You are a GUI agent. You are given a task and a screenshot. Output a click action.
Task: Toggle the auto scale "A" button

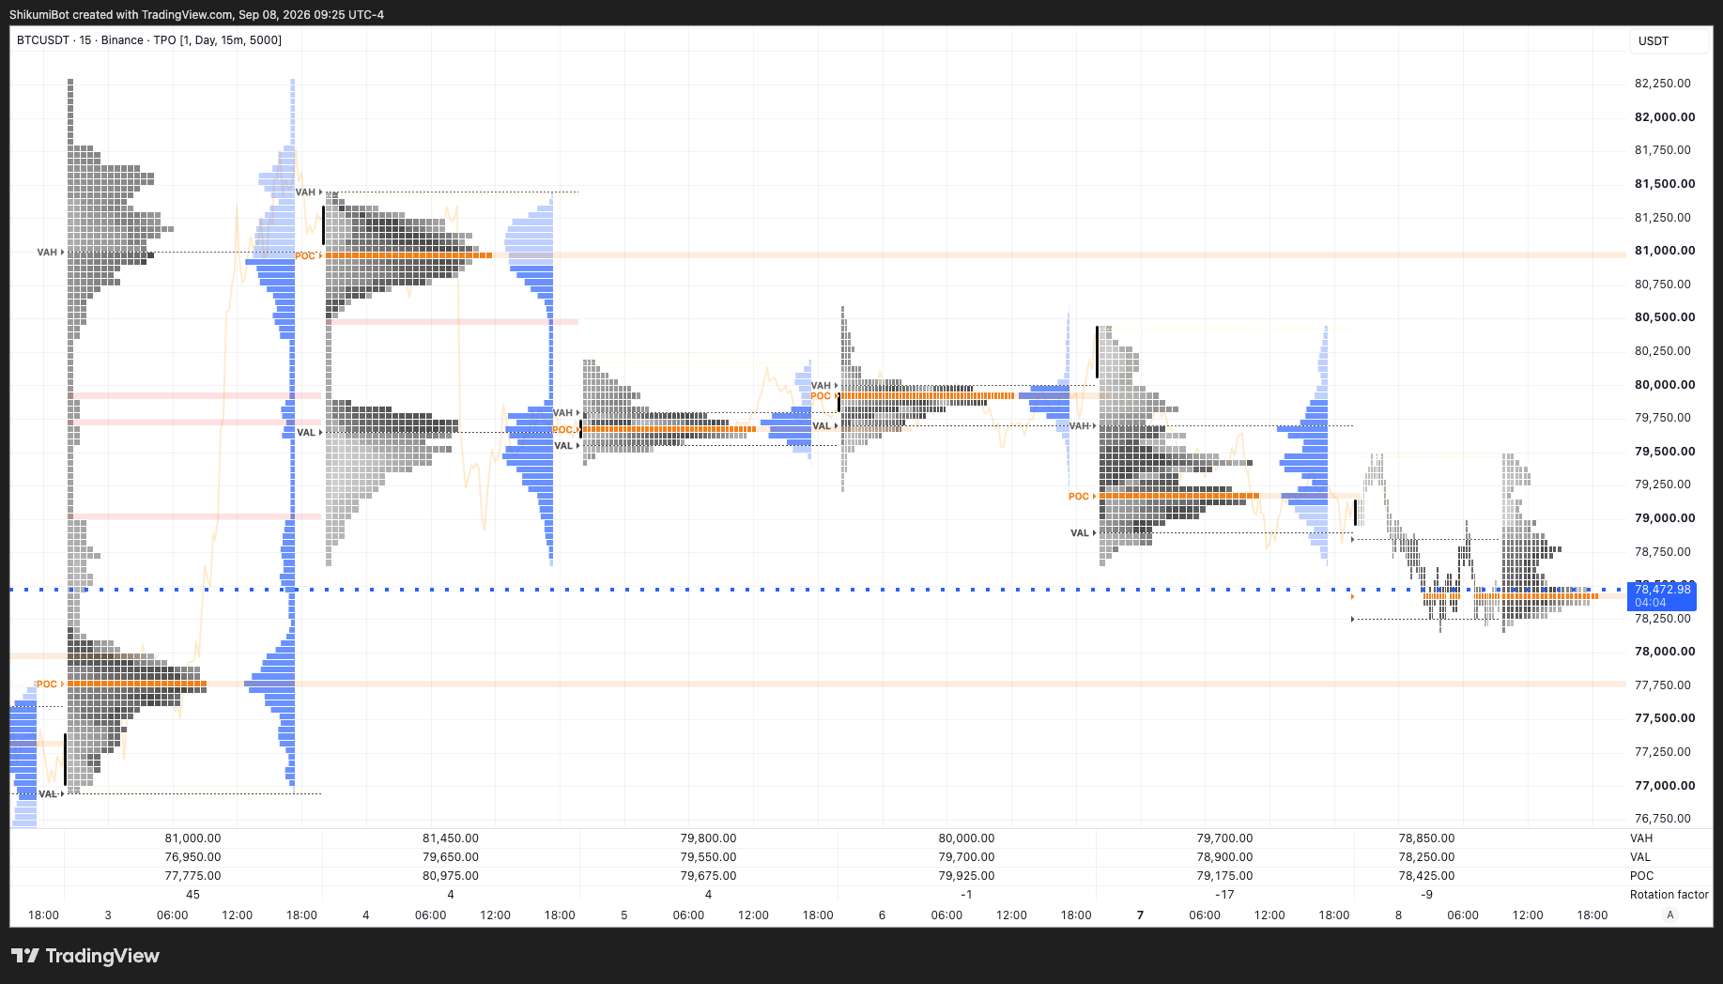(1669, 915)
